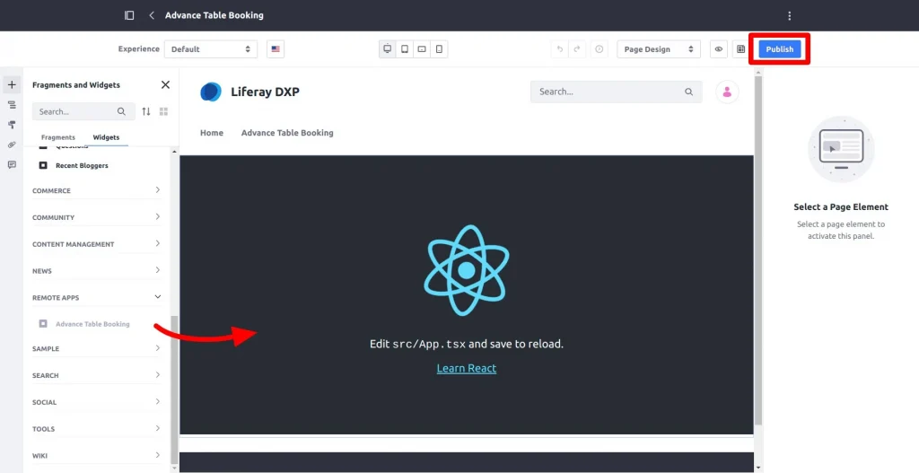Open the options kebab menu in header
This screenshot has width=919, height=473.
(x=790, y=16)
